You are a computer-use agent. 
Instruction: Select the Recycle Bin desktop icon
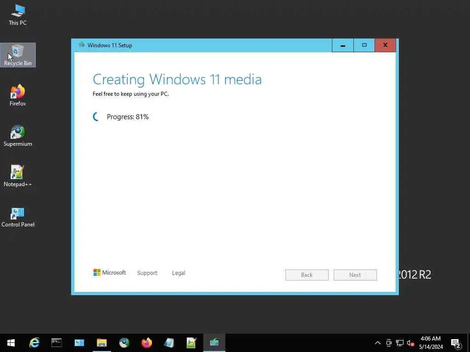pos(18,55)
